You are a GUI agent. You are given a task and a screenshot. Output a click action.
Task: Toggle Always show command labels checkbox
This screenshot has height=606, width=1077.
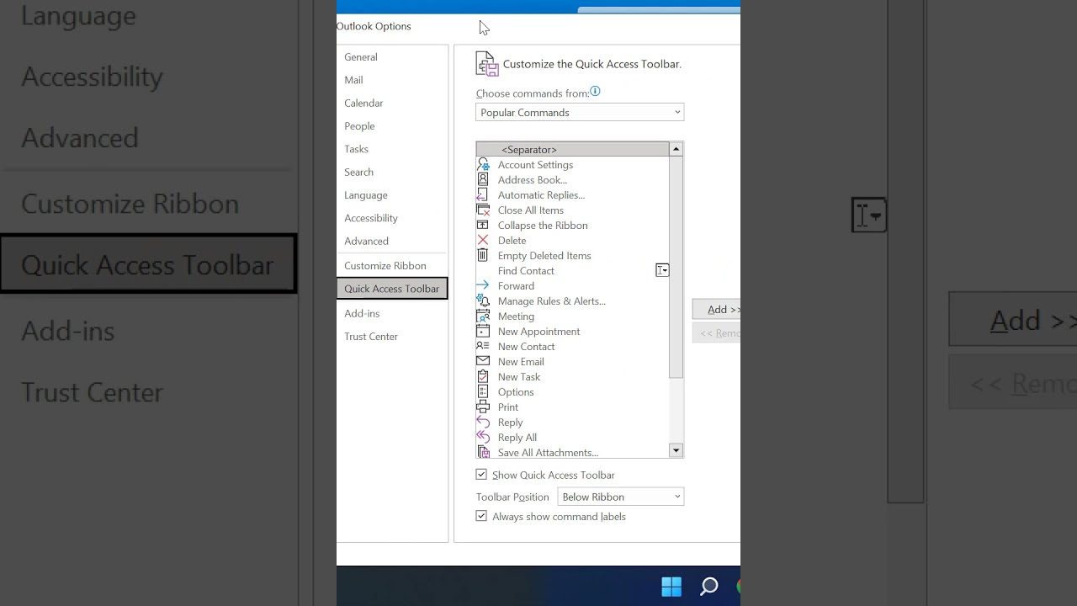[481, 516]
